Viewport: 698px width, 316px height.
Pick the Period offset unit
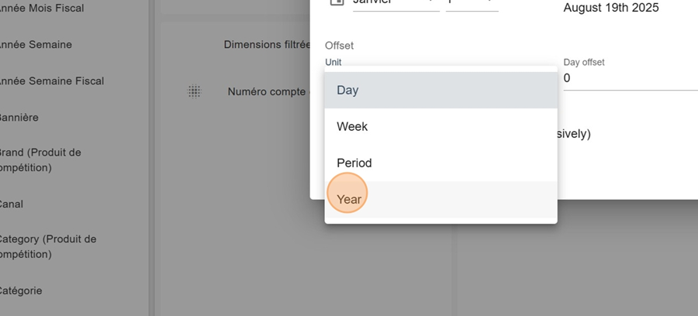(441, 163)
